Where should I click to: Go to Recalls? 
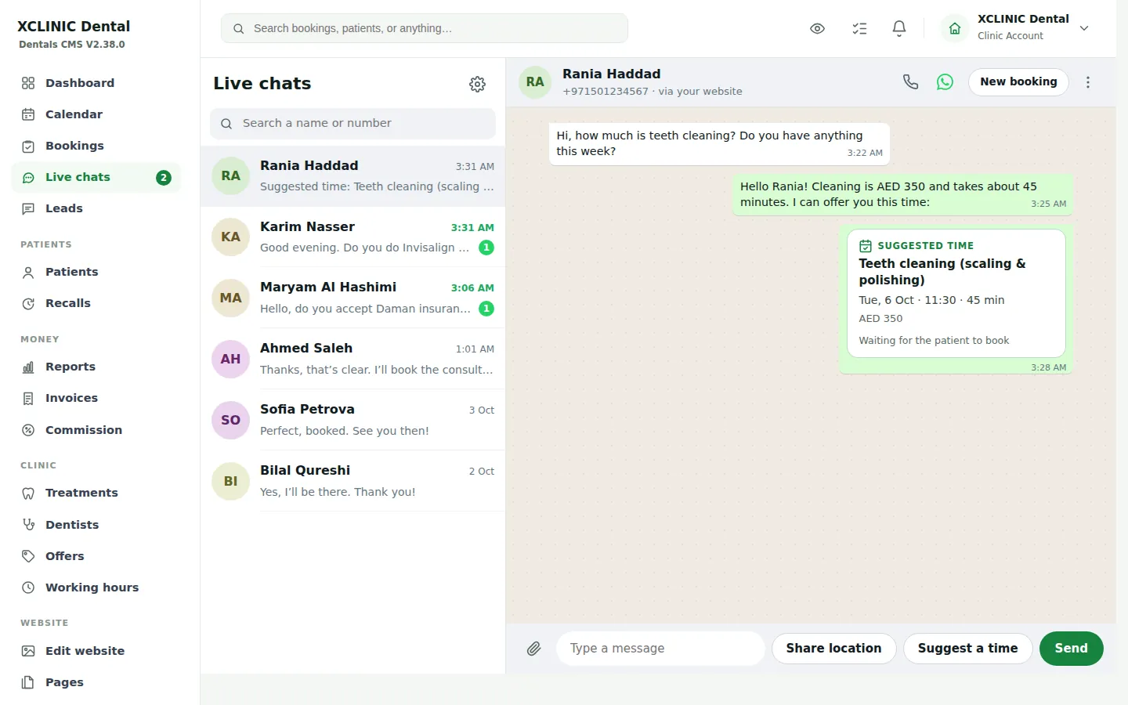(x=96, y=303)
